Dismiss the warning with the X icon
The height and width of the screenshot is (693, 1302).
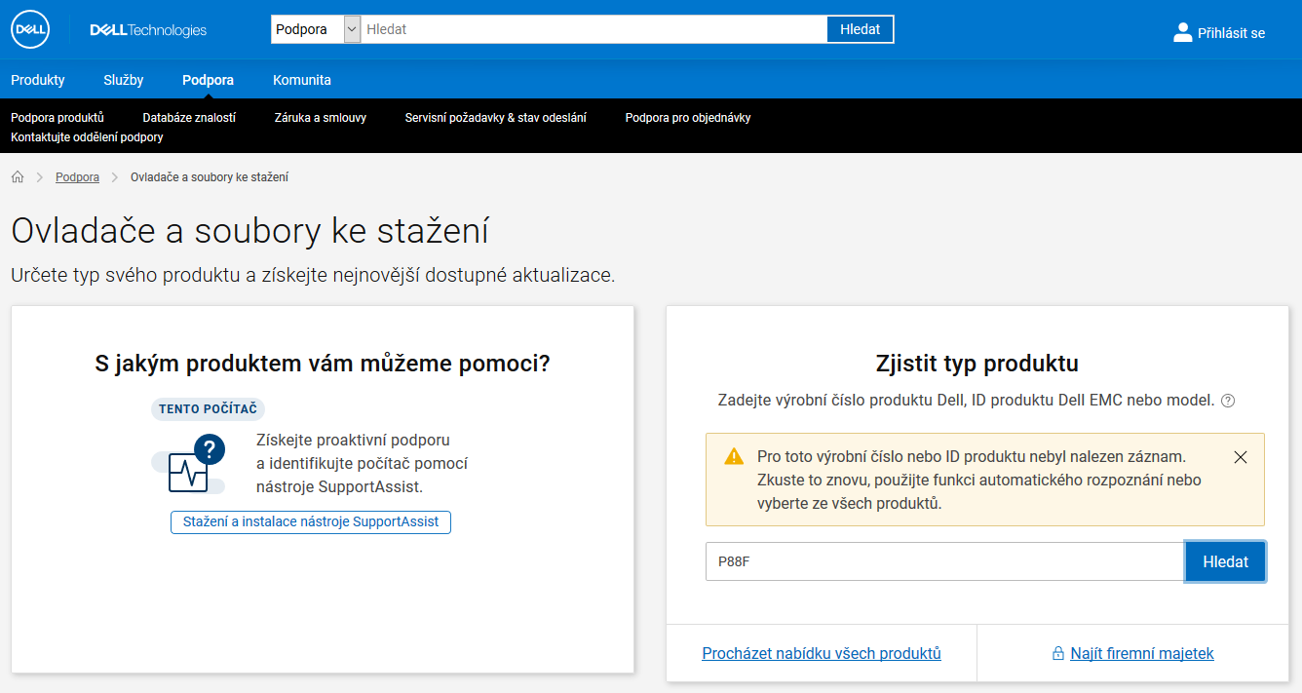coord(1241,457)
